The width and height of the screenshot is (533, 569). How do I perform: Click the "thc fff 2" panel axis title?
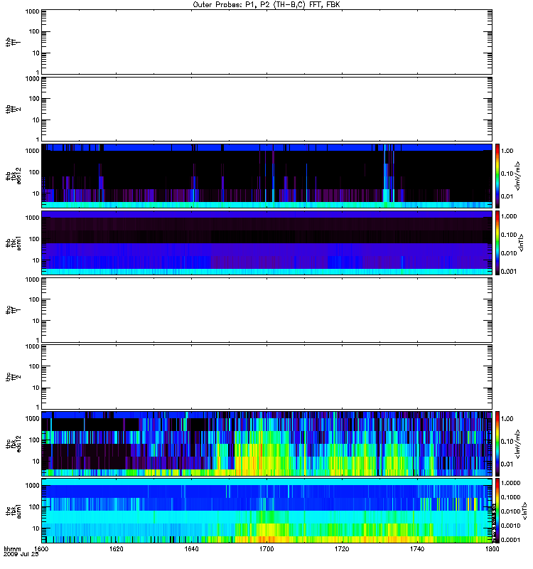[x=14, y=377]
